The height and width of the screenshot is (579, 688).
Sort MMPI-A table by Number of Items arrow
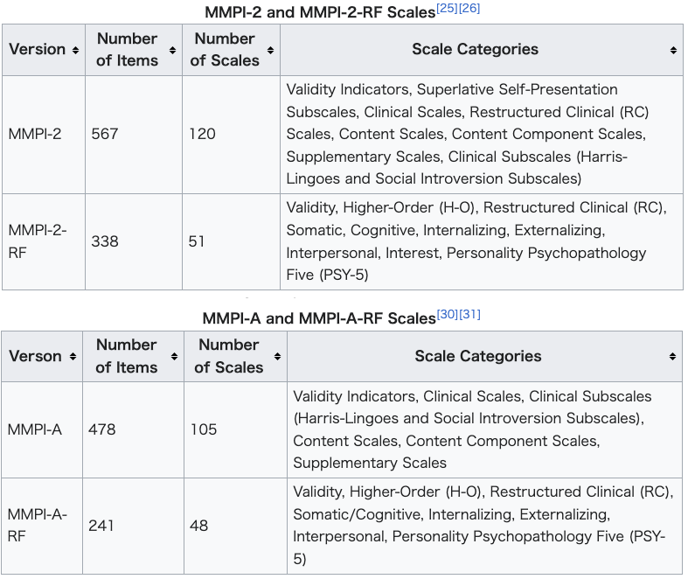pos(174,357)
